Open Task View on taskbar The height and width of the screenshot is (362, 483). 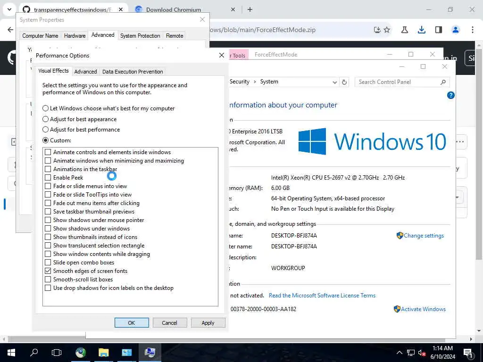[57, 353]
